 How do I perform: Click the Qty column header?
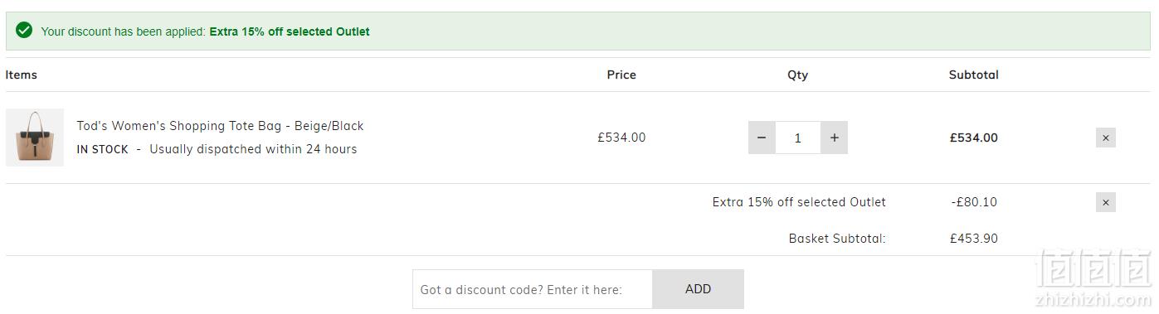coord(797,75)
